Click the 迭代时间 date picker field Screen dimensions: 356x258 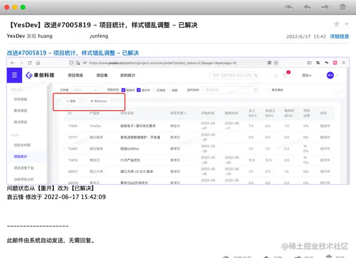pos(231,90)
